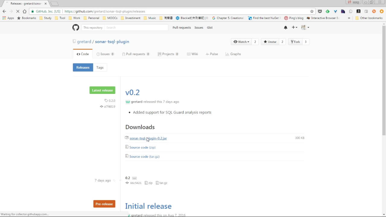Open the Music bookmarks folder
Viewport: 386px width, 217px height.
click(x=150, y=18)
